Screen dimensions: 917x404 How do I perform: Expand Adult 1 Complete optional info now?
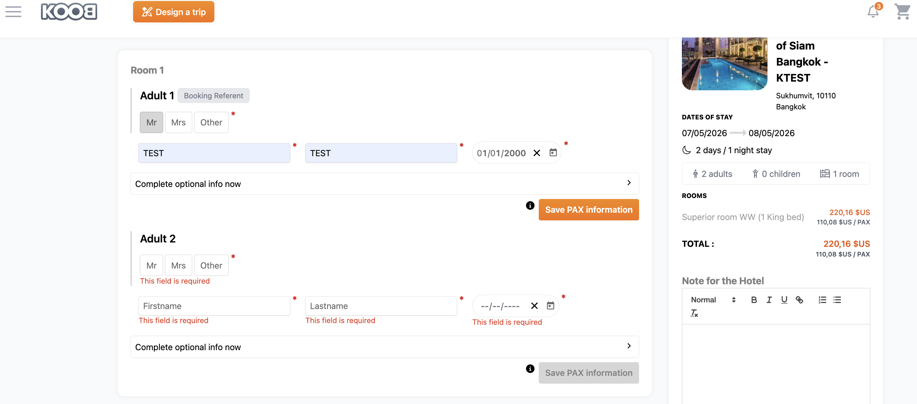coord(385,184)
